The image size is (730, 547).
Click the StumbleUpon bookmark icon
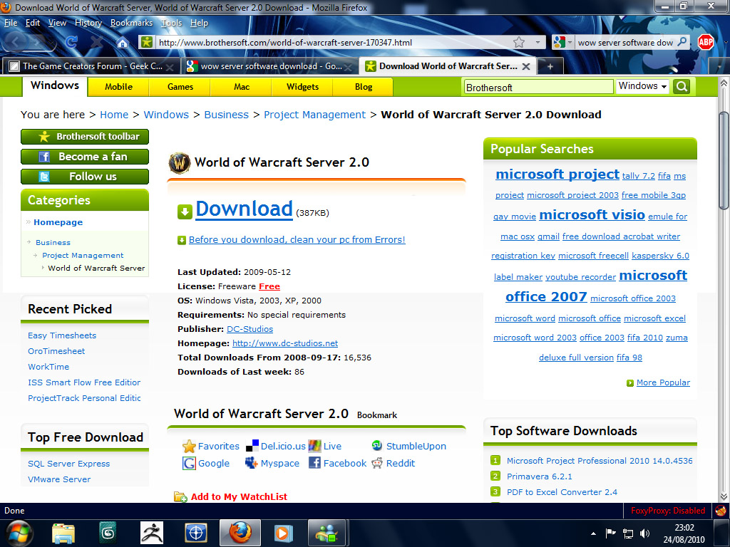click(377, 446)
